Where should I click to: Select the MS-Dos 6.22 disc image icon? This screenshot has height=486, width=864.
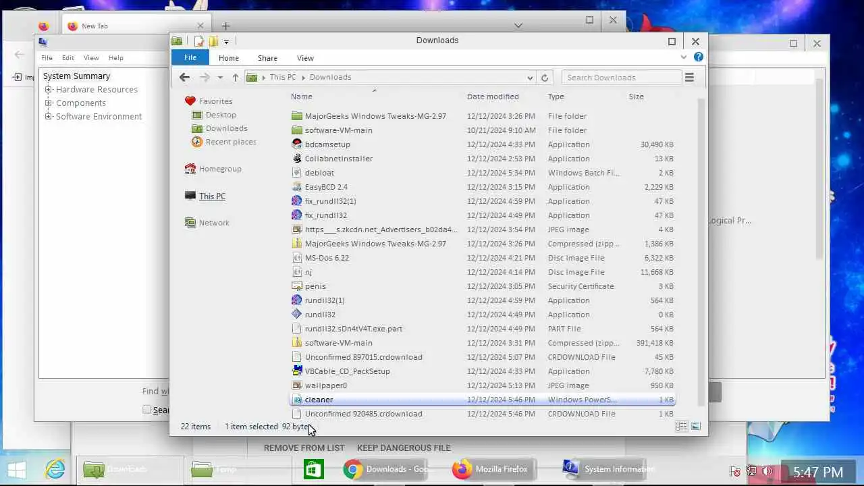(296, 258)
